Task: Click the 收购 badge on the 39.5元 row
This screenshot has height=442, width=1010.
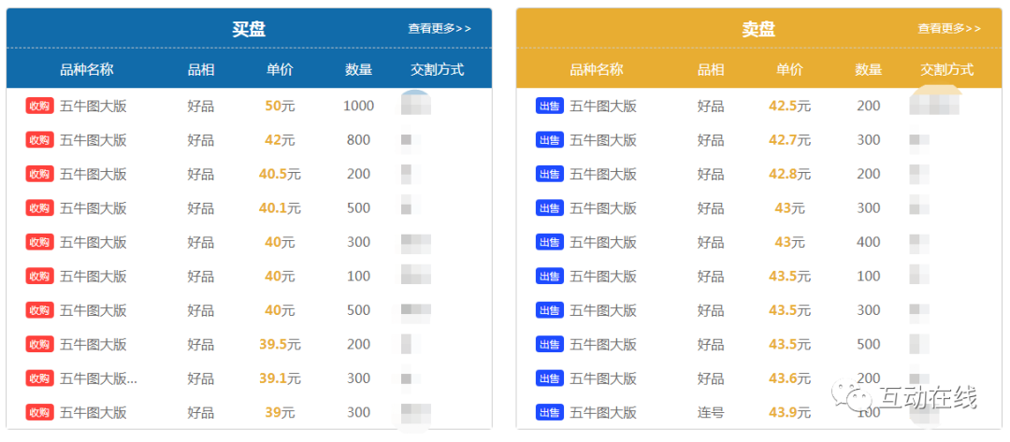Action: coord(40,344)
